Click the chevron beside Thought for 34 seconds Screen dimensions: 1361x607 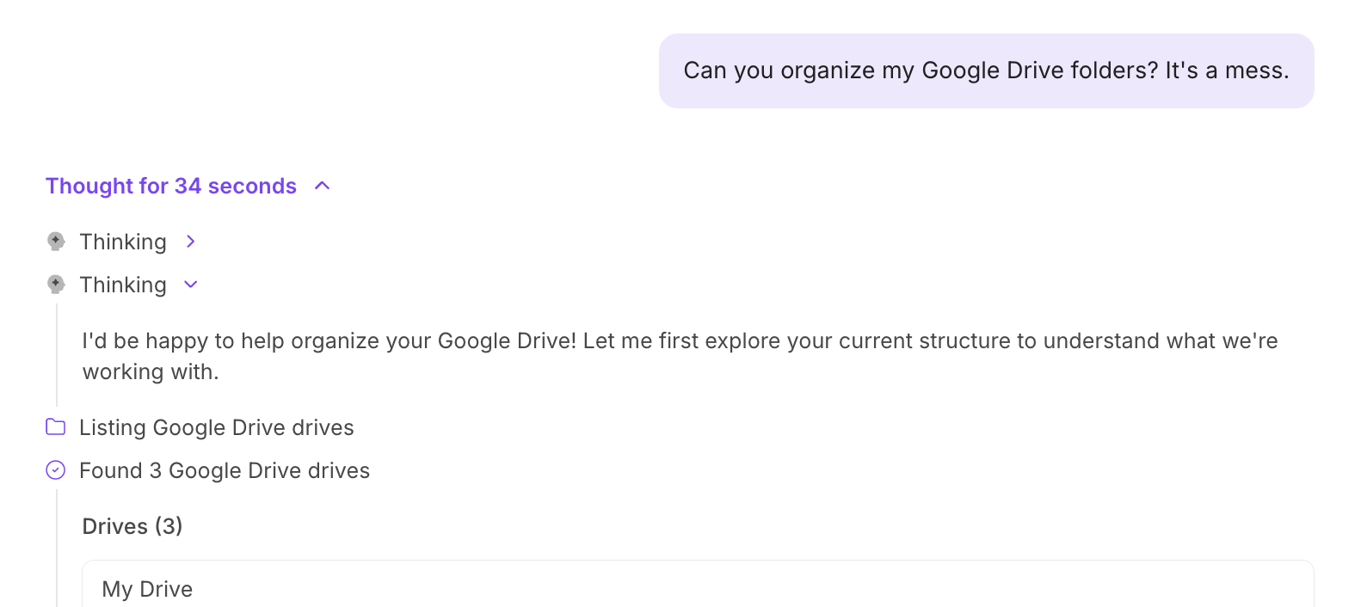point(323,186)
